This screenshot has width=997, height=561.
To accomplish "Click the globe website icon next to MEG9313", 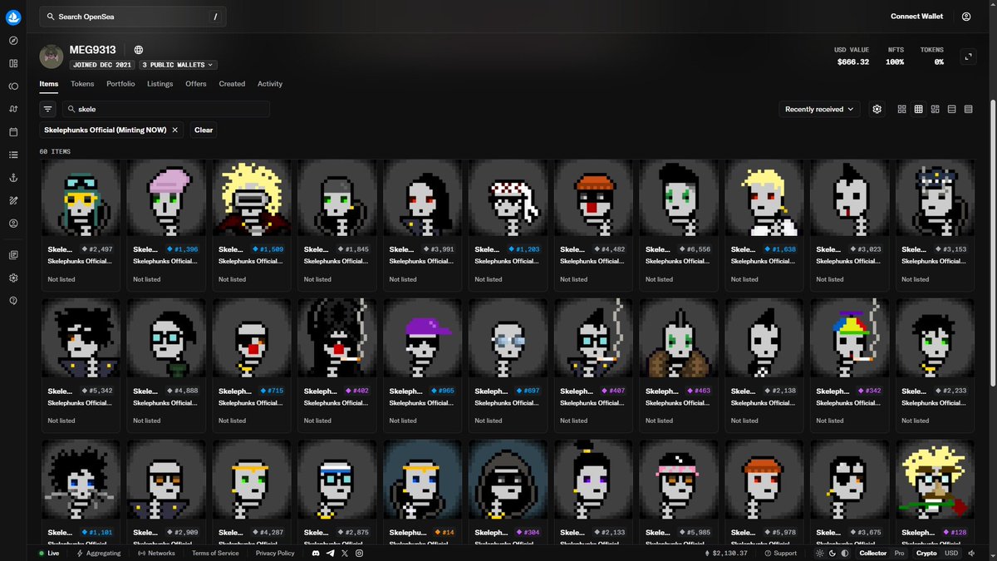I will pos(139,50).
